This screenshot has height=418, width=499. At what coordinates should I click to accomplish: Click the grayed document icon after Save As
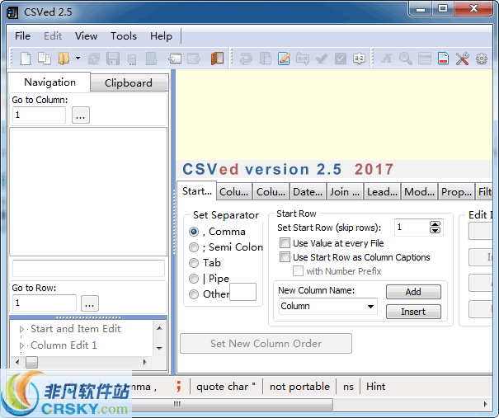(x=151, y=59)
